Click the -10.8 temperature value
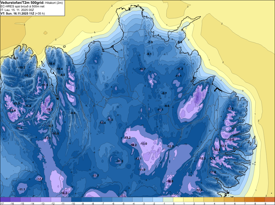The image size is (275, 205). click(56, 133)
